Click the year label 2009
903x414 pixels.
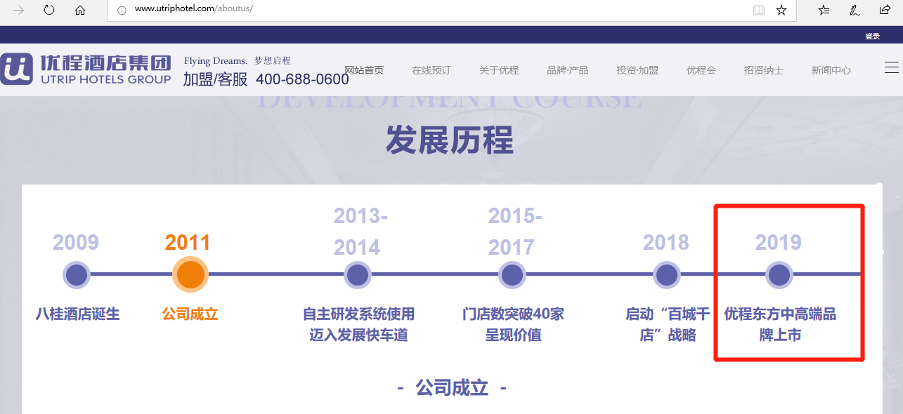(76, 242)
